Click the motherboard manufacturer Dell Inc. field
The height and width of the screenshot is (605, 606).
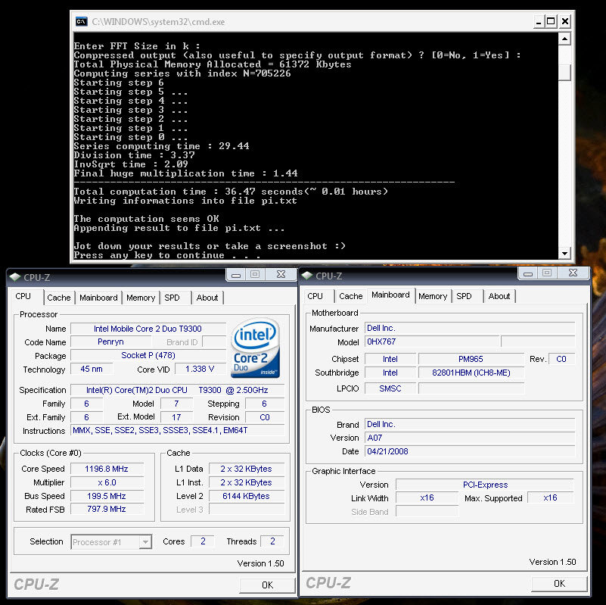[470, 328]
